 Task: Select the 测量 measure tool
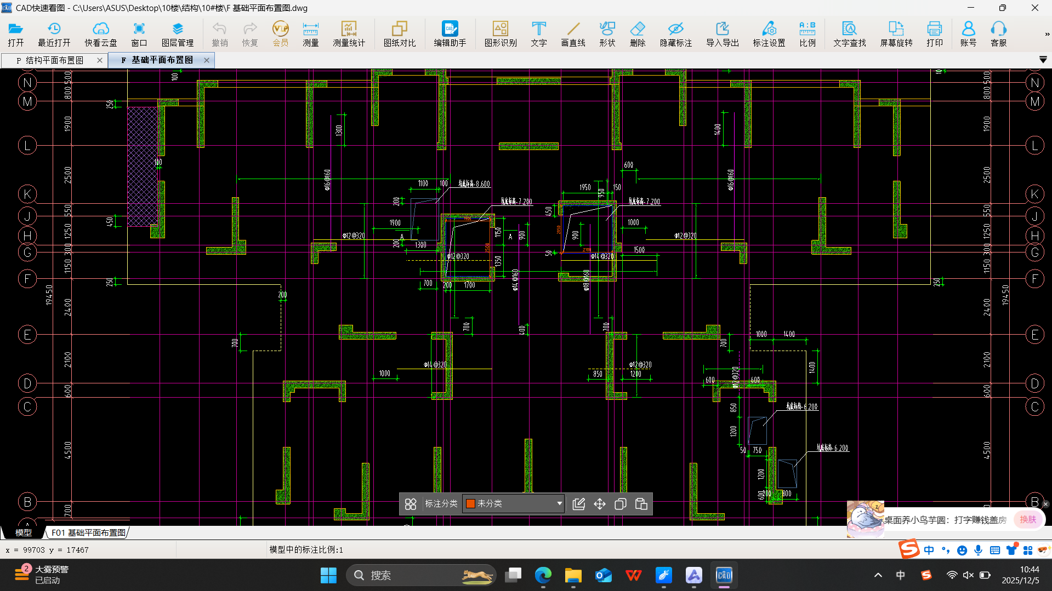(x=310, y=34)
